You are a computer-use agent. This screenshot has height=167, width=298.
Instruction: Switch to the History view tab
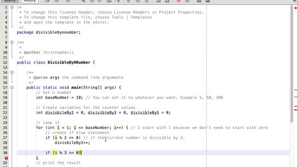click(x=30, y=1)
